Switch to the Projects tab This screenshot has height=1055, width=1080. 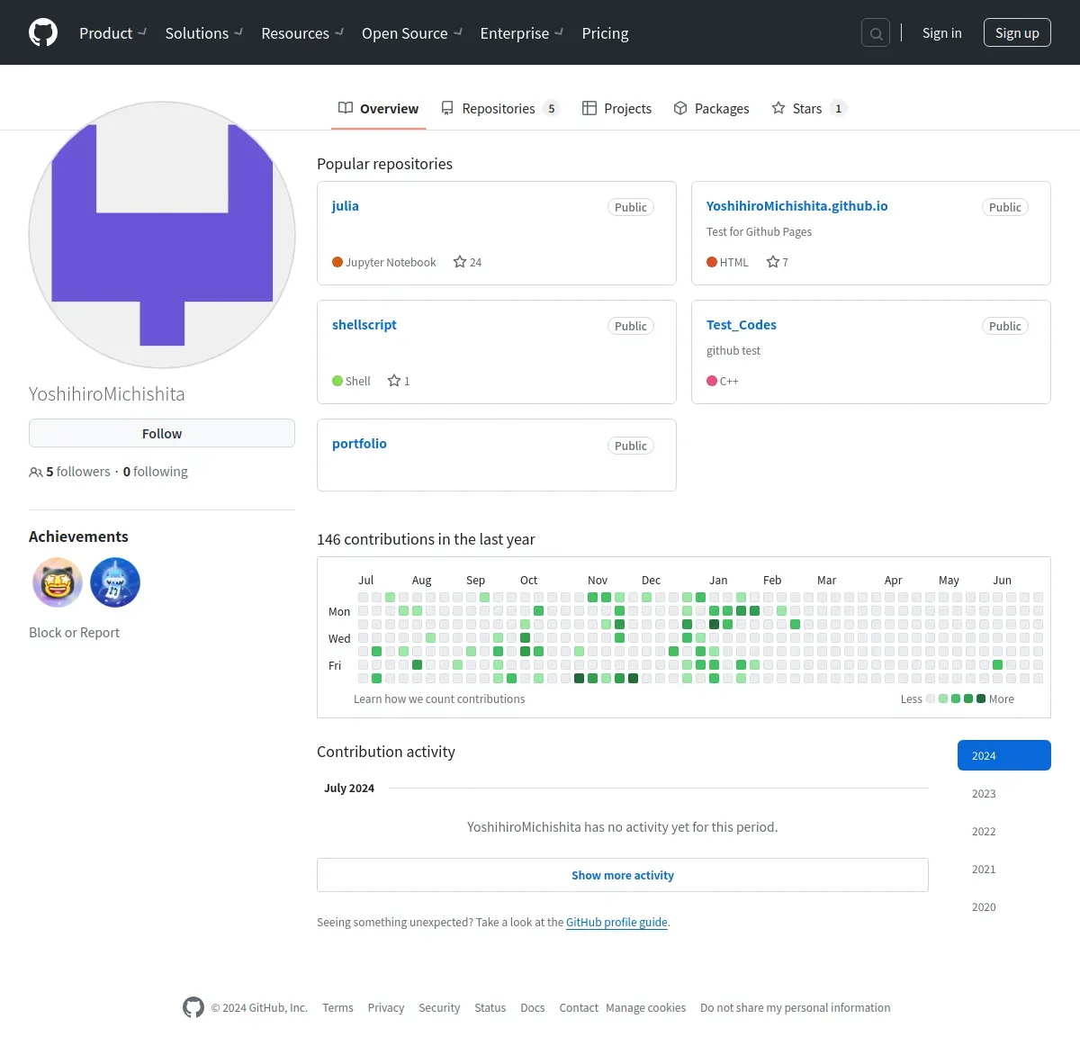(x=616, y=108)
